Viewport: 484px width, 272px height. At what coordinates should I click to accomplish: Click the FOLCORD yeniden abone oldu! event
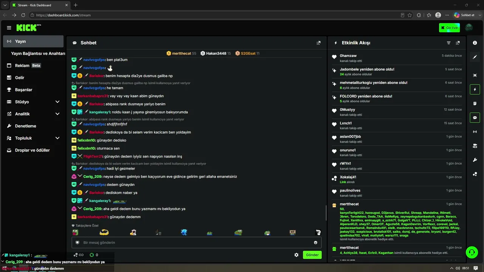click(397, 98)
